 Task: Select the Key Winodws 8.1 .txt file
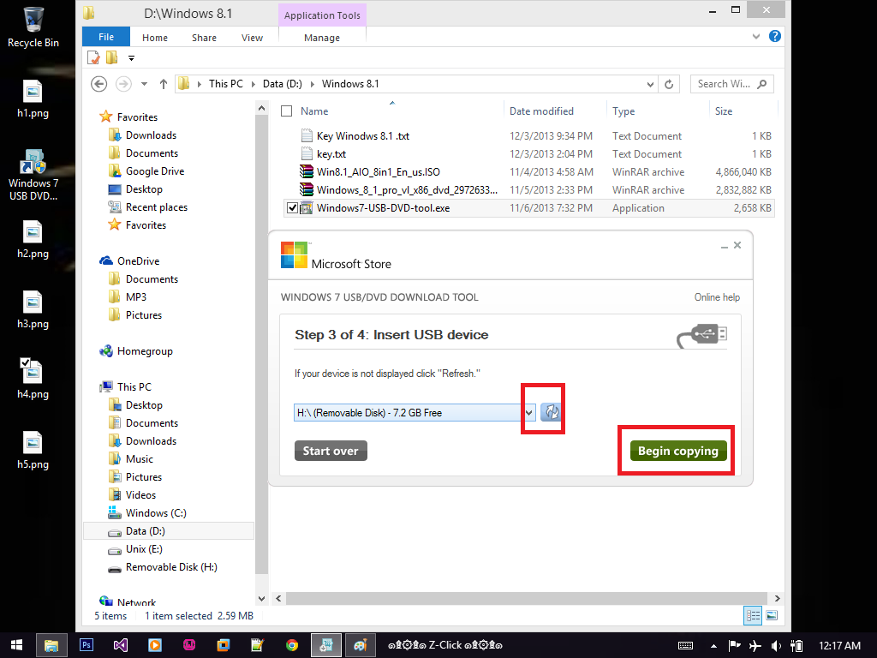point(363,136)
